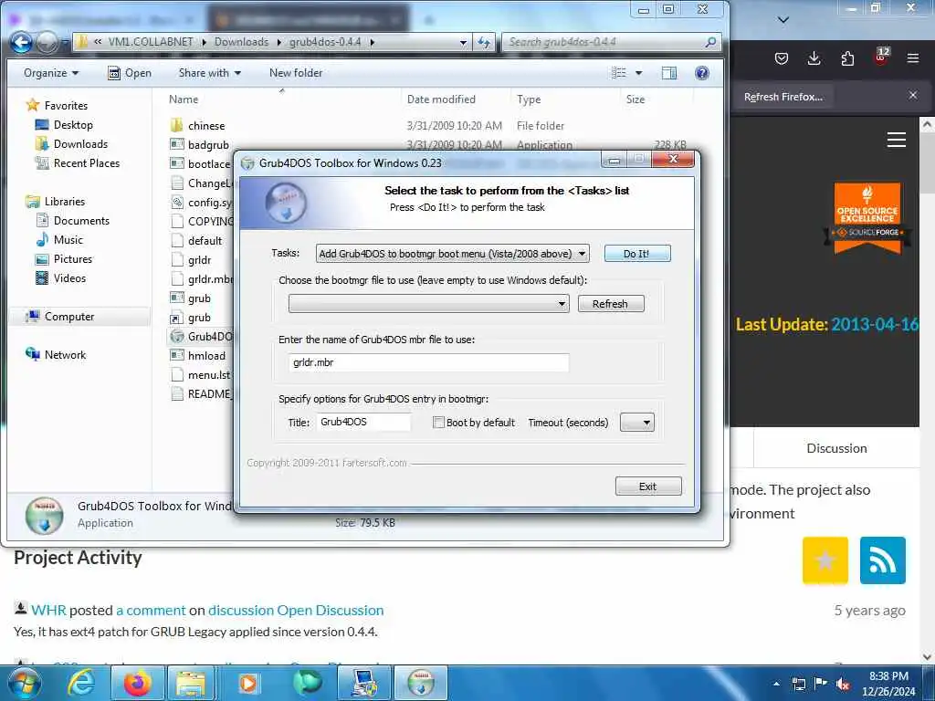Open the a comment link

click(151, 611)
